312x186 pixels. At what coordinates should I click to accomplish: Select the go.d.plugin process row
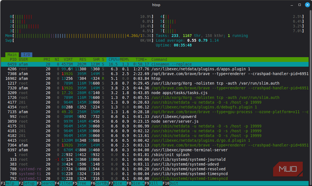pos(155,140)
